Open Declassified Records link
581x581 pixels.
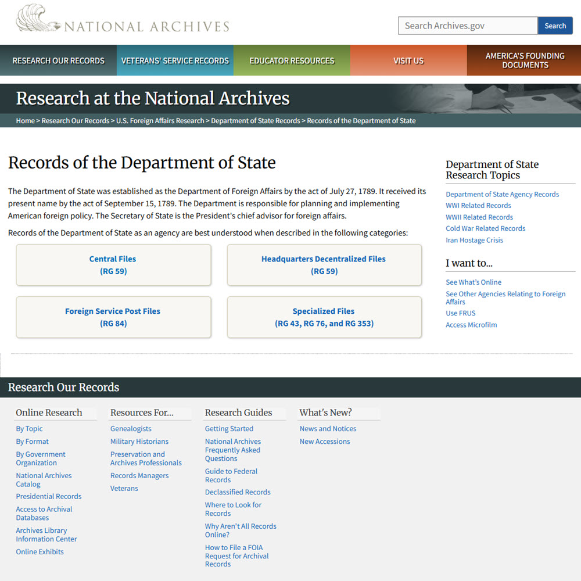pos(238,492)
